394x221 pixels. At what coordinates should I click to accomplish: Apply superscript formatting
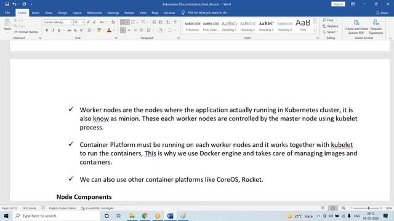[81, 30]
